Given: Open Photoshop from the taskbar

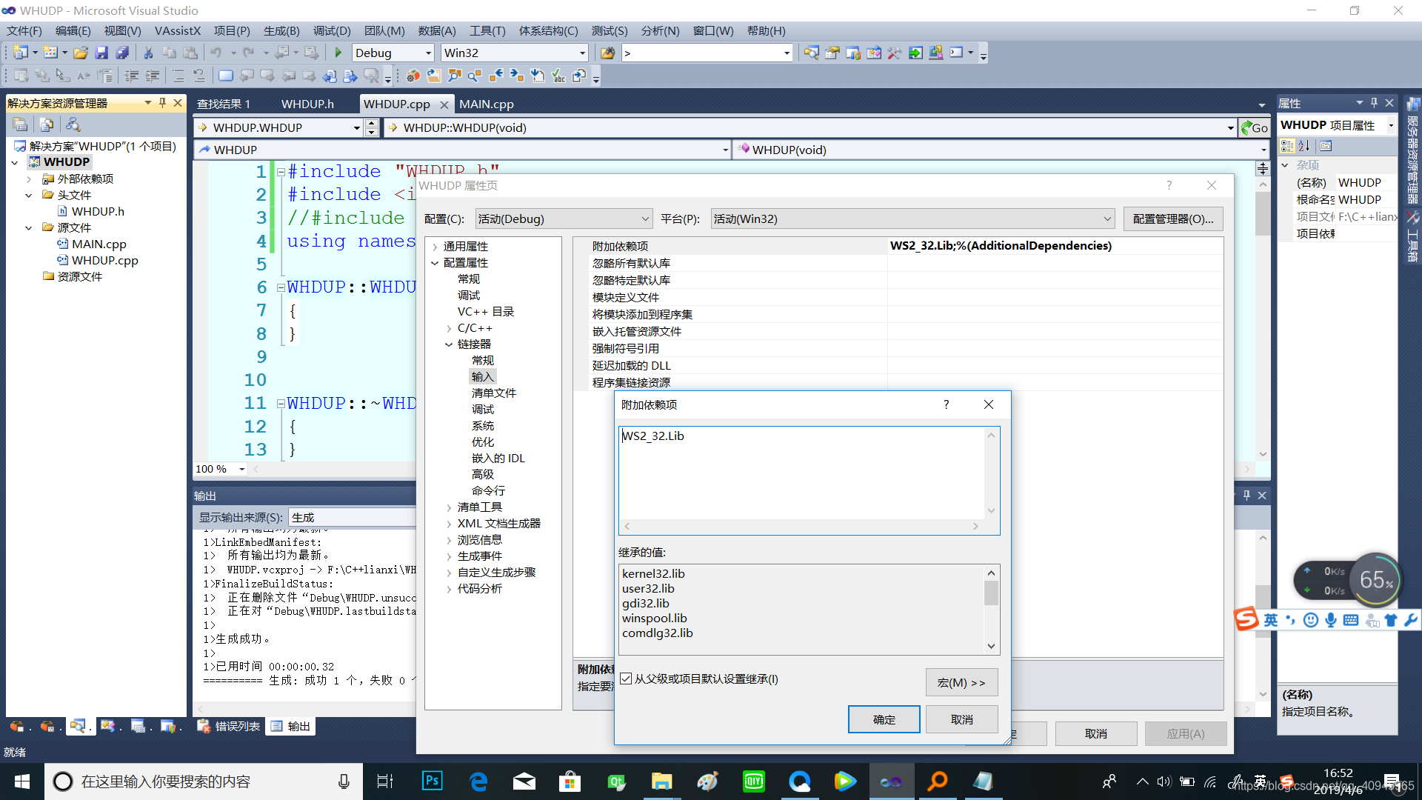Looking at the screenshot, I should point(432,781).
